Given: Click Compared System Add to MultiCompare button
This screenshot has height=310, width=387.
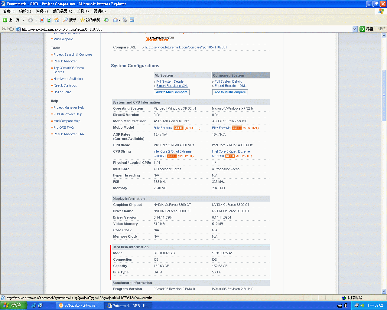Looking at the screenshot, I should coord(230,92).
